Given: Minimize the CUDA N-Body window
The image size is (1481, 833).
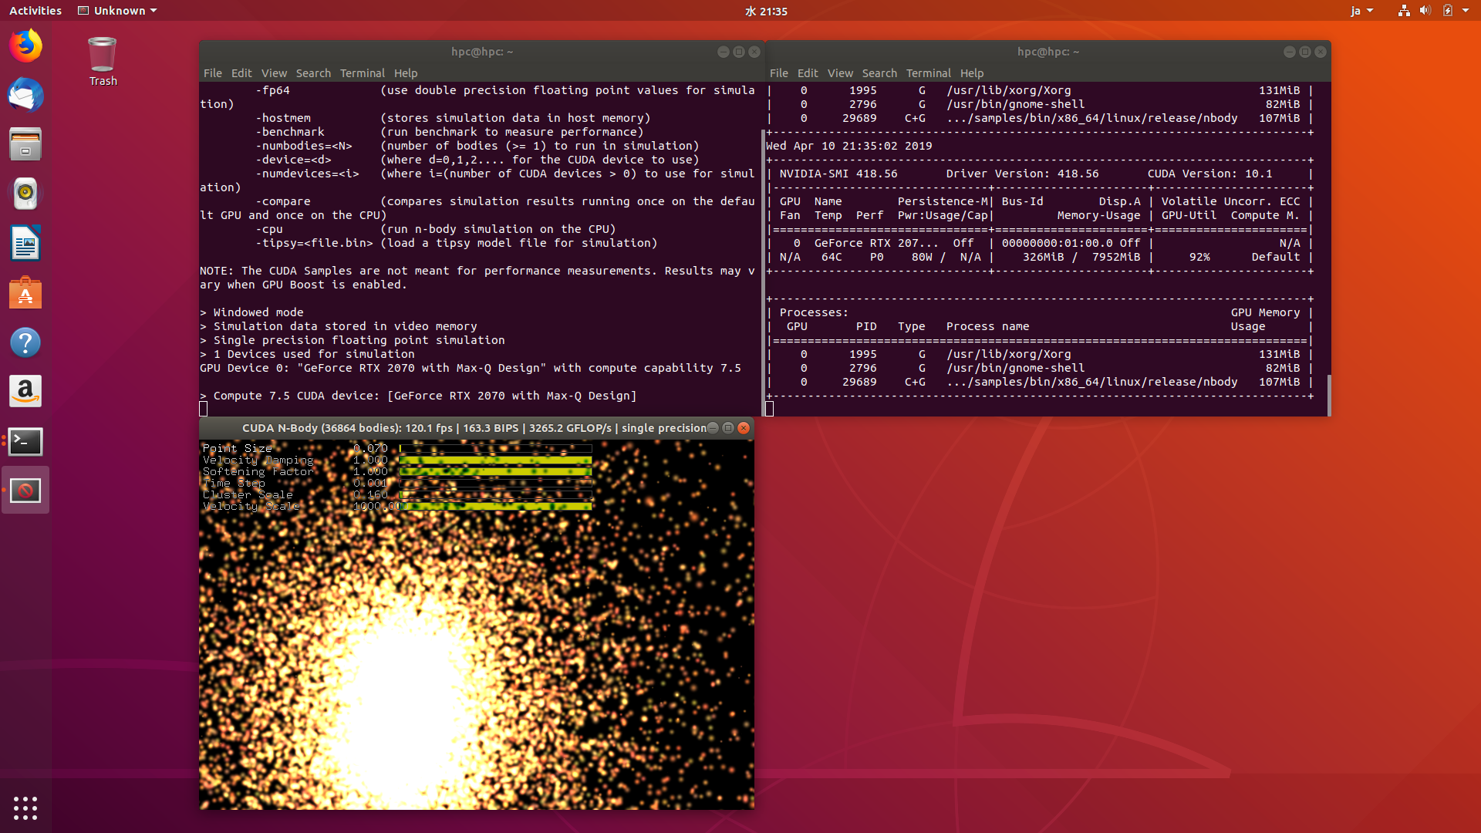Looking at the screenshot, I should 713,428.
